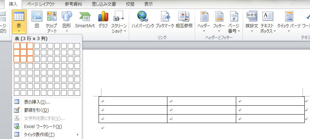The height and width of the screenshot is (139, 310).
Task: Switch to the ページ レイアウト tab
Action: (41, 4)
